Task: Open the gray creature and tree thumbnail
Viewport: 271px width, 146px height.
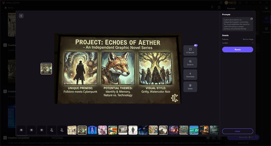Action: tap(164, 130)
